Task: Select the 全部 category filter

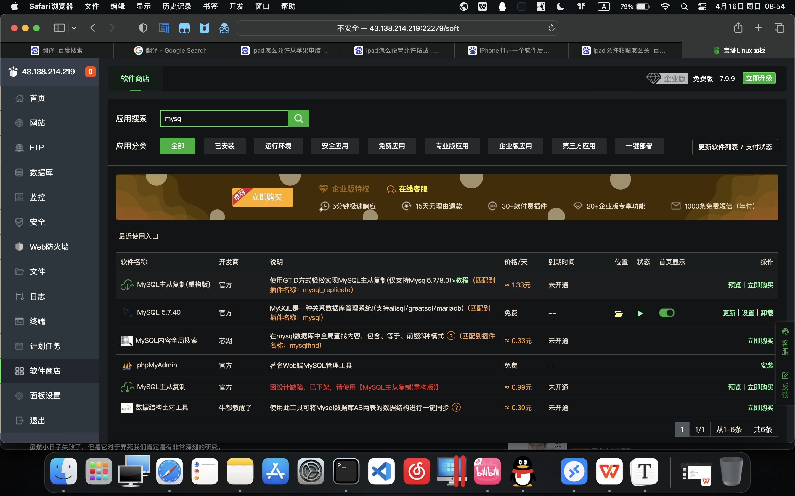Action: [178, 146]
